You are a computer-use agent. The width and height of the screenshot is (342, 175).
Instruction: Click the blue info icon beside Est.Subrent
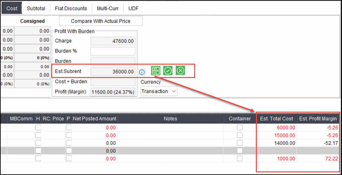pyautogui.click(x=142, y=72)
